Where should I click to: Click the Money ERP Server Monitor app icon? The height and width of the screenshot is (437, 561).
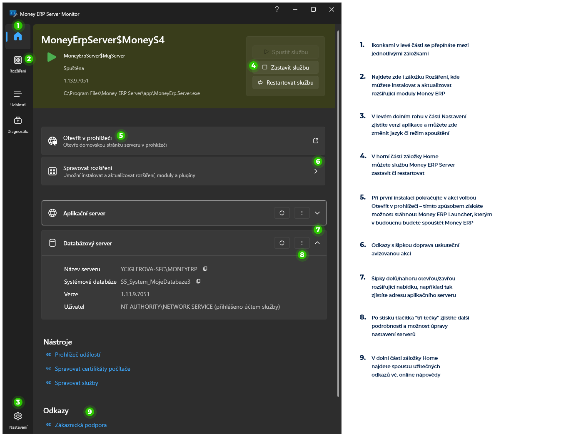[x=13, y=14]
